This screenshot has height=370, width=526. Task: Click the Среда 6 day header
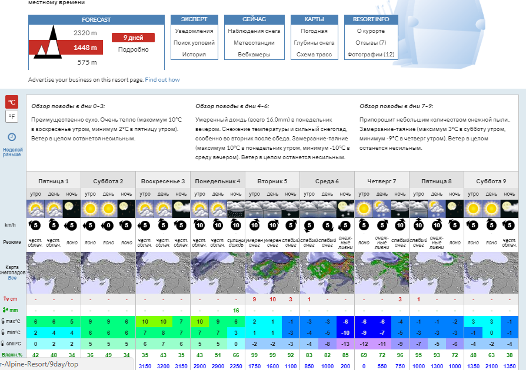point(327,181)
